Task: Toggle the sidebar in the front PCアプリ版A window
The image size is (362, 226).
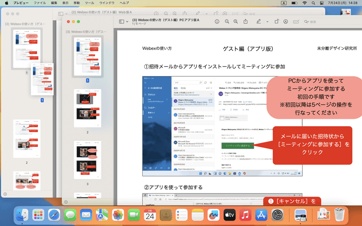Action: click(121, 21)
